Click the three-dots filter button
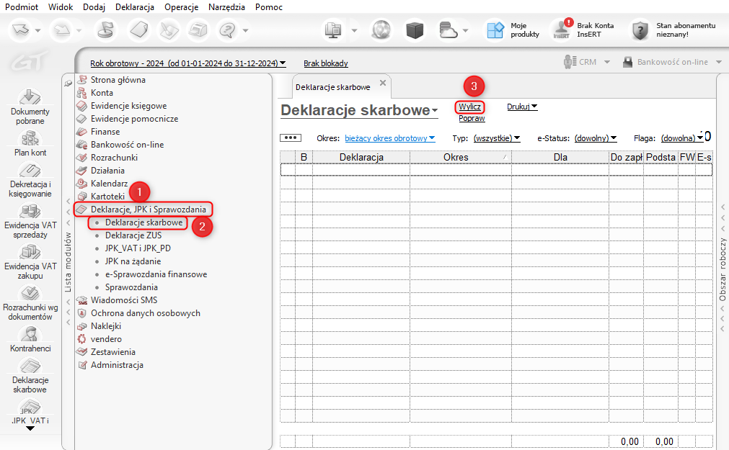Image resolution: width=729 pixels, height=450 pixels. pos(291,138)
